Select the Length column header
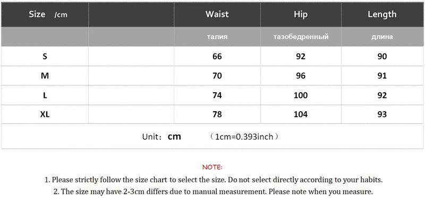The image size is (425, 198). (x=382, y=14)
